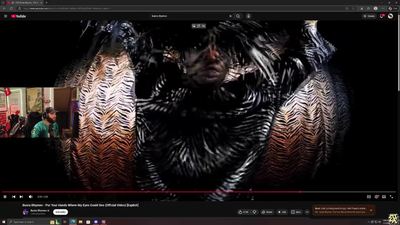The width and height of the screenshot is (400, 225).
Task: Open Discord from taskbar
Action: pos(96,222)
